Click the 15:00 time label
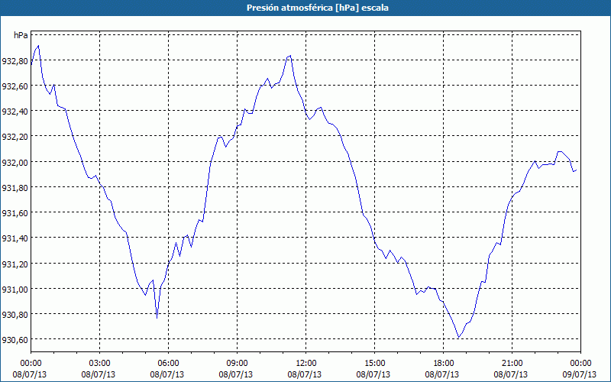This screenshot has width=611, height=382. click(374, 364)
